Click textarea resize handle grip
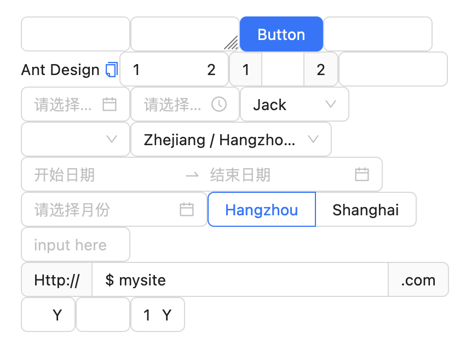 pos(231,43)
